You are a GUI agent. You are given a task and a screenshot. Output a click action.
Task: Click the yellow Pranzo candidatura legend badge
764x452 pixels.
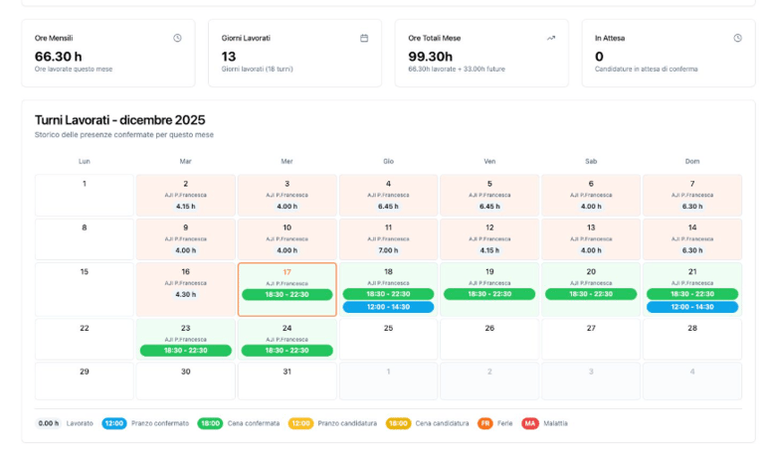[x=300, y=423]
